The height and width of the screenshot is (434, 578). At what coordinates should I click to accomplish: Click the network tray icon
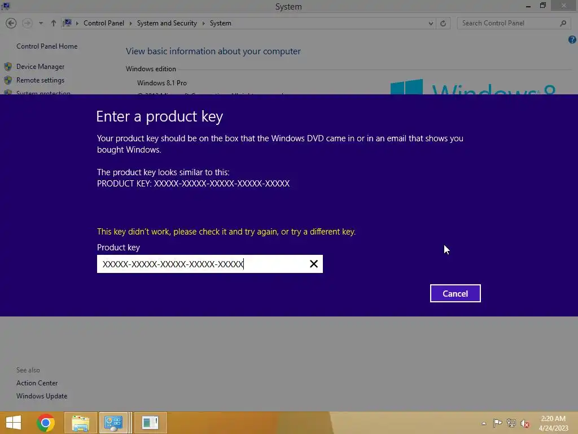pos(511,423)
